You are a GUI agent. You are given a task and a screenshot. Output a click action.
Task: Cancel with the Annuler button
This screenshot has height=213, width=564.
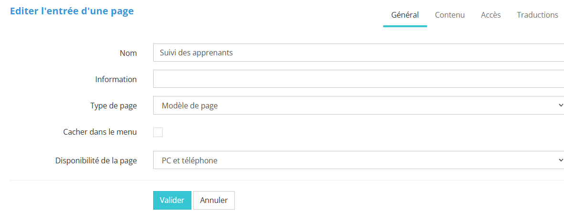(214, 201)
